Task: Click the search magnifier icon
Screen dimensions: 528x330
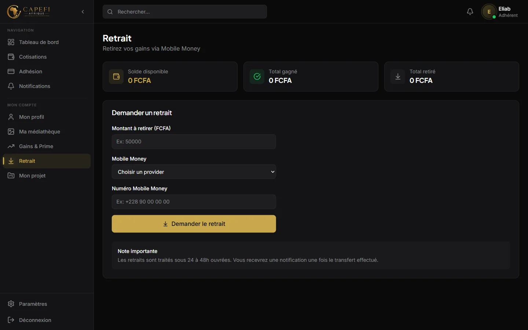Action: pos(110,12)
